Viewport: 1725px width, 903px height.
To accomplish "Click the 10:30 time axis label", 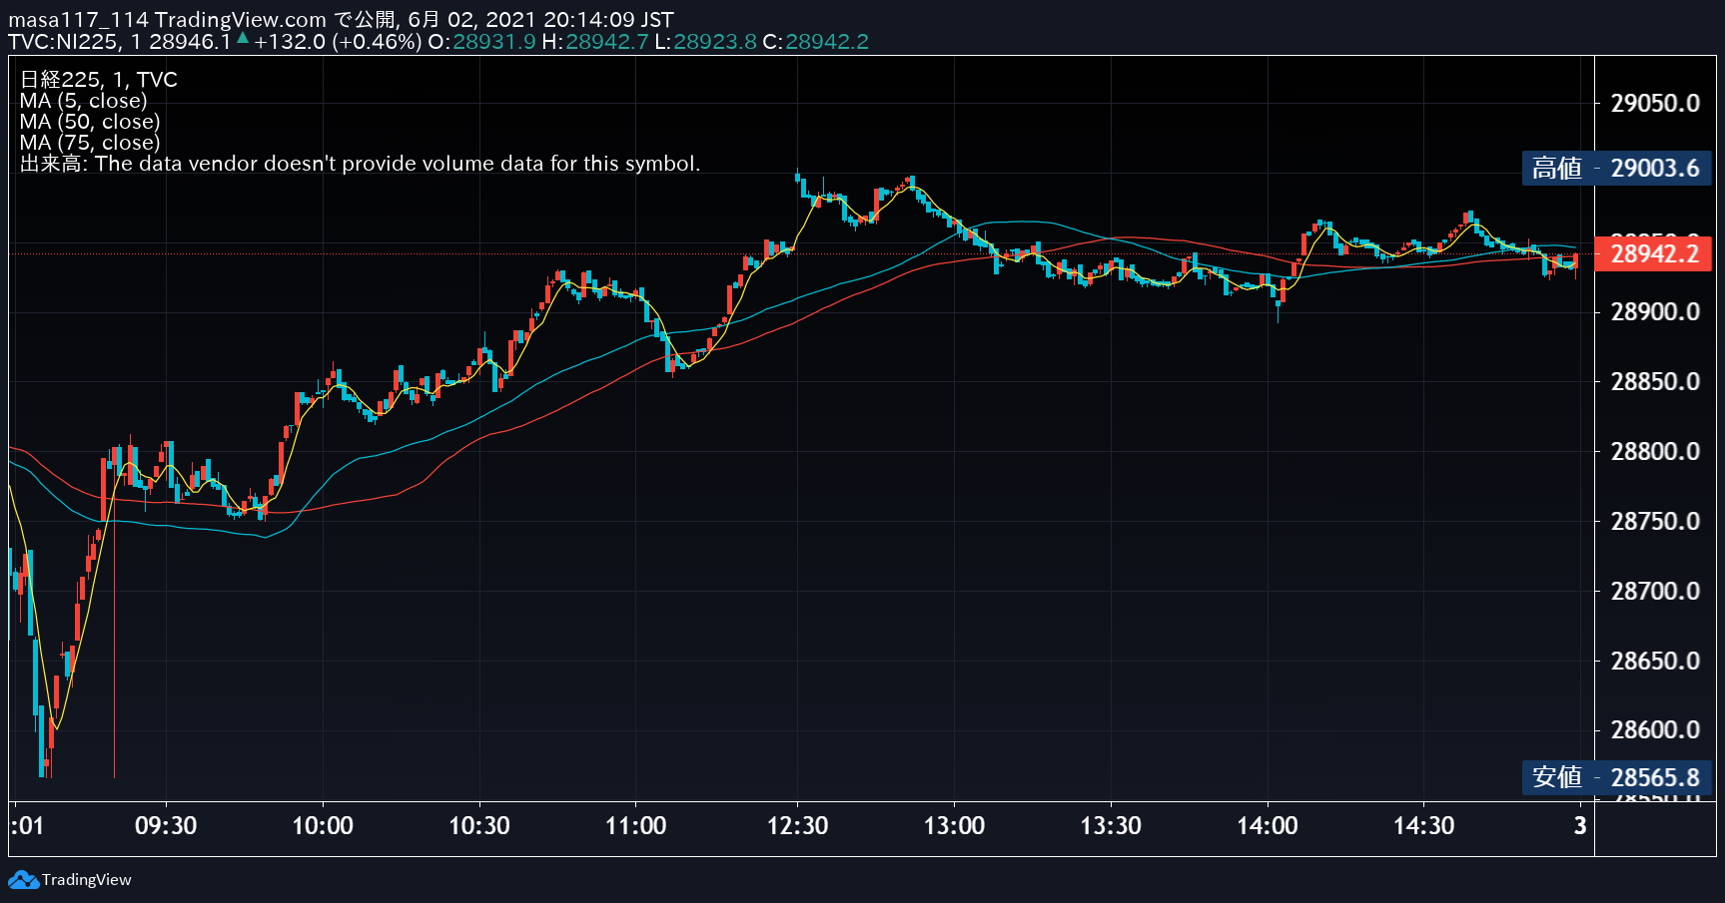I will click(479, 825).
